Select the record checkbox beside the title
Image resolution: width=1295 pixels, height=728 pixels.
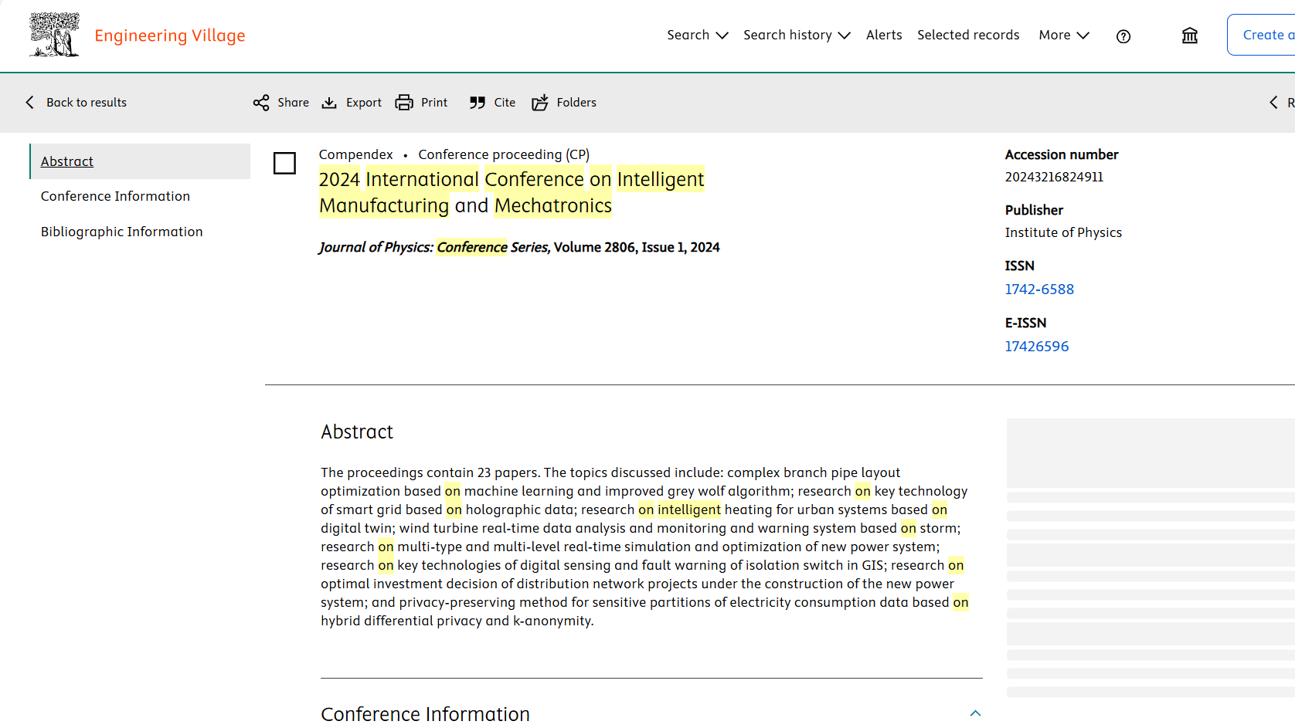[284, 163]
